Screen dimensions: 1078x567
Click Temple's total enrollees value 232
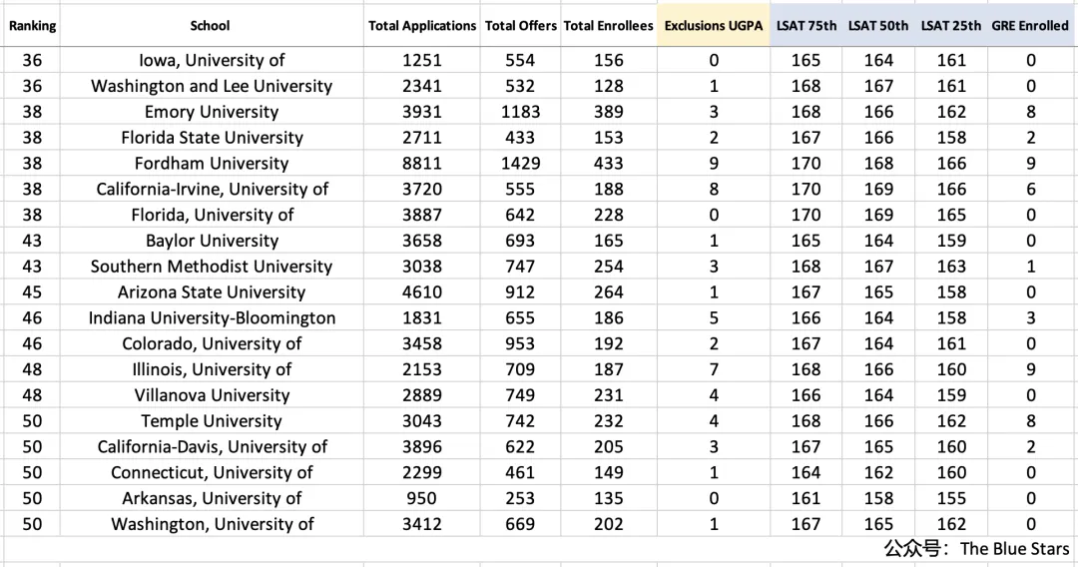point(609,421)
